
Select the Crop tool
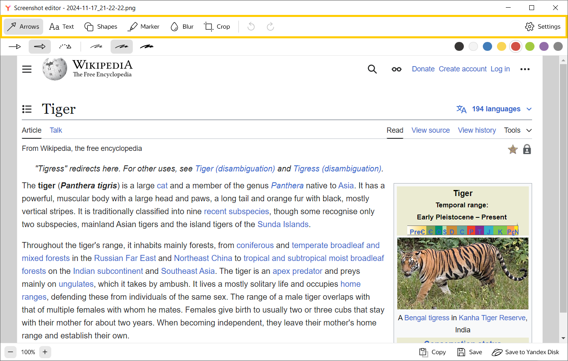click(217, 27)
